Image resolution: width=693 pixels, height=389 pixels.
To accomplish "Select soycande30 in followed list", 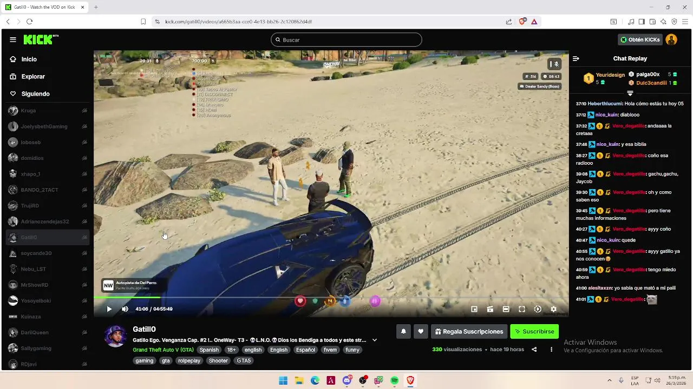I will [x=48, y=253].
